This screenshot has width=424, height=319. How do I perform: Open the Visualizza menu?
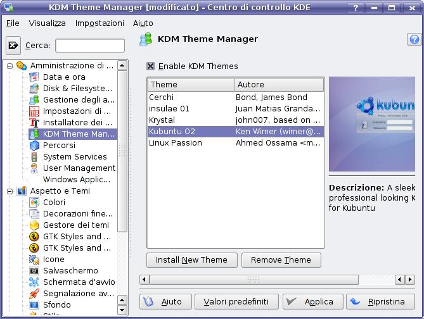point(47,23)
